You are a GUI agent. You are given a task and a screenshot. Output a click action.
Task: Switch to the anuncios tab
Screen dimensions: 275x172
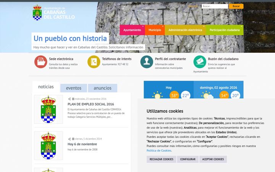pos(103,88)
